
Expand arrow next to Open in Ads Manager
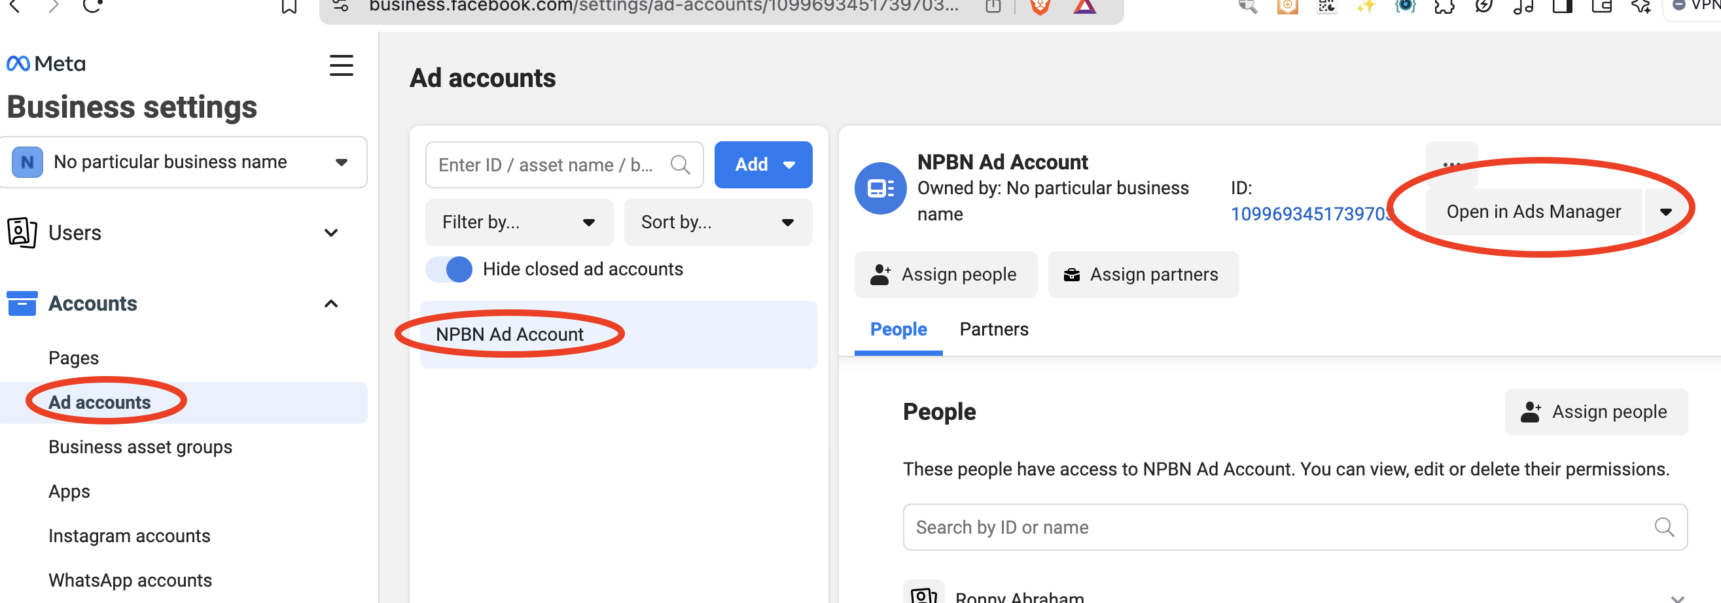pos(1665,213)
